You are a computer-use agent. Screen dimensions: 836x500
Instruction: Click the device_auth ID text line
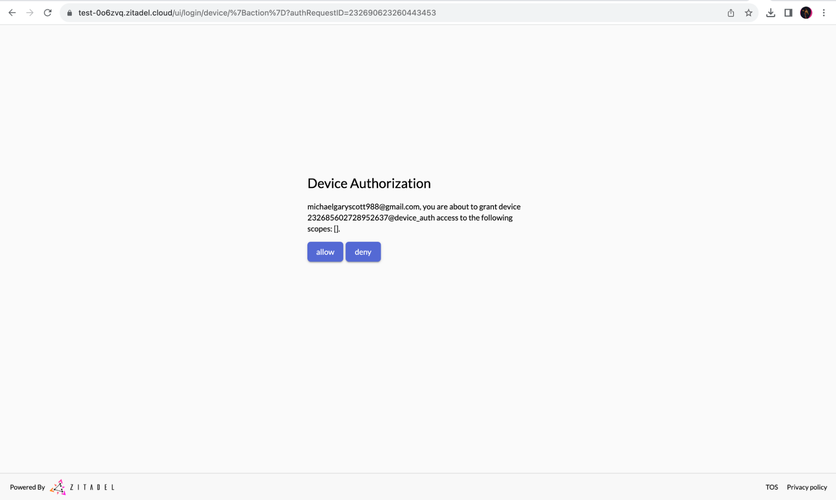point(371,218)
